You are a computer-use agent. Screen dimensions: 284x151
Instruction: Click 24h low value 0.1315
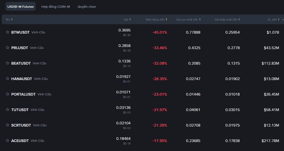tap(233, 63)
